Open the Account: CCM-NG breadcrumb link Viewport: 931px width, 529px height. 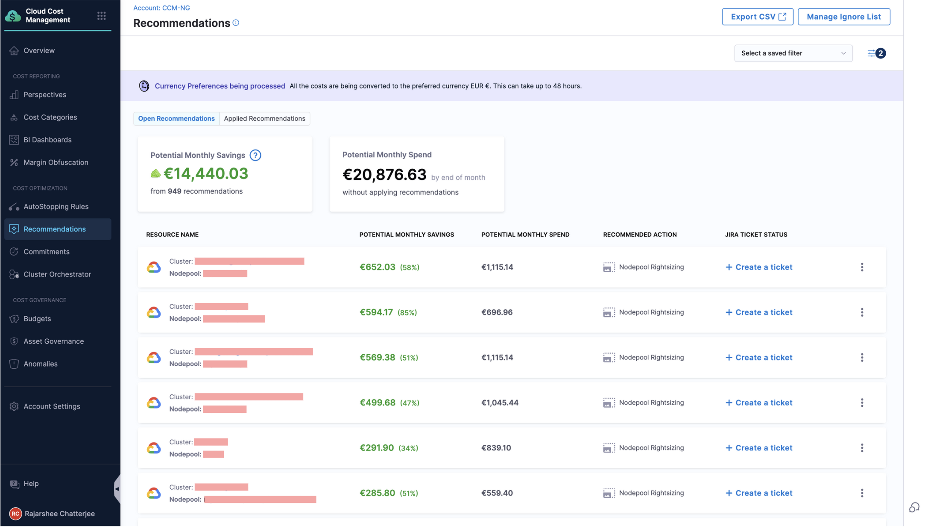tap(161, 8)
